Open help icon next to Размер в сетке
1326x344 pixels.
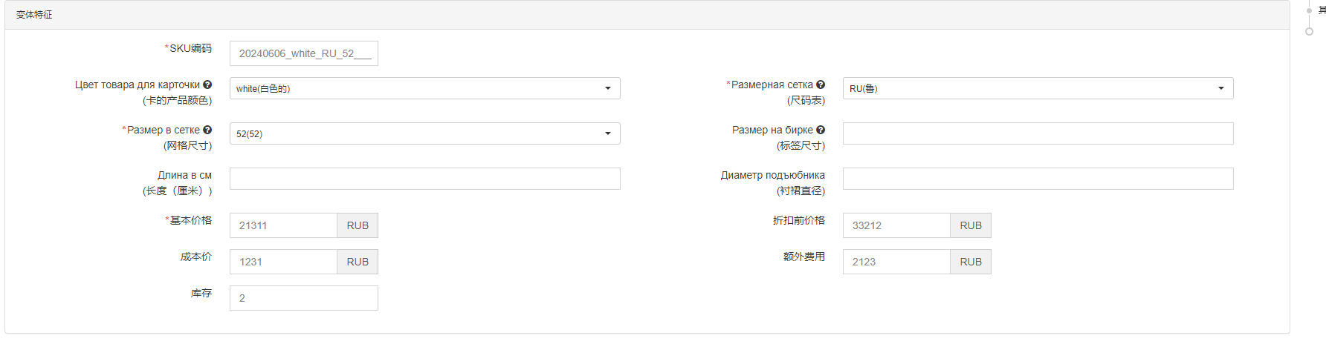click(x=207, y=130)
